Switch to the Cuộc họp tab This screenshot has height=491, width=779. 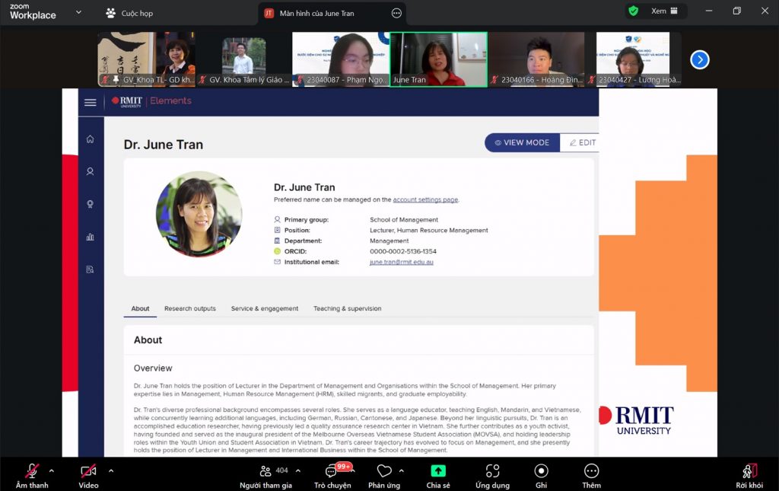[129, 13]
